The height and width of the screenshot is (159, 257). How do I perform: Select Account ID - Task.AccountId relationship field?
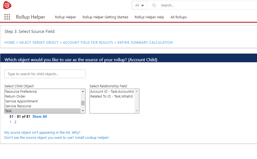[112, 91]
